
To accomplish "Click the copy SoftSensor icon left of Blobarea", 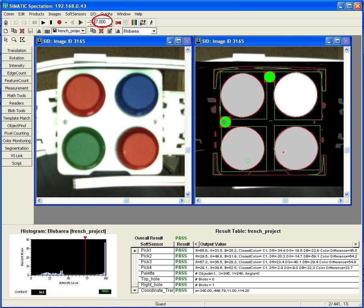I will [93, 31].
